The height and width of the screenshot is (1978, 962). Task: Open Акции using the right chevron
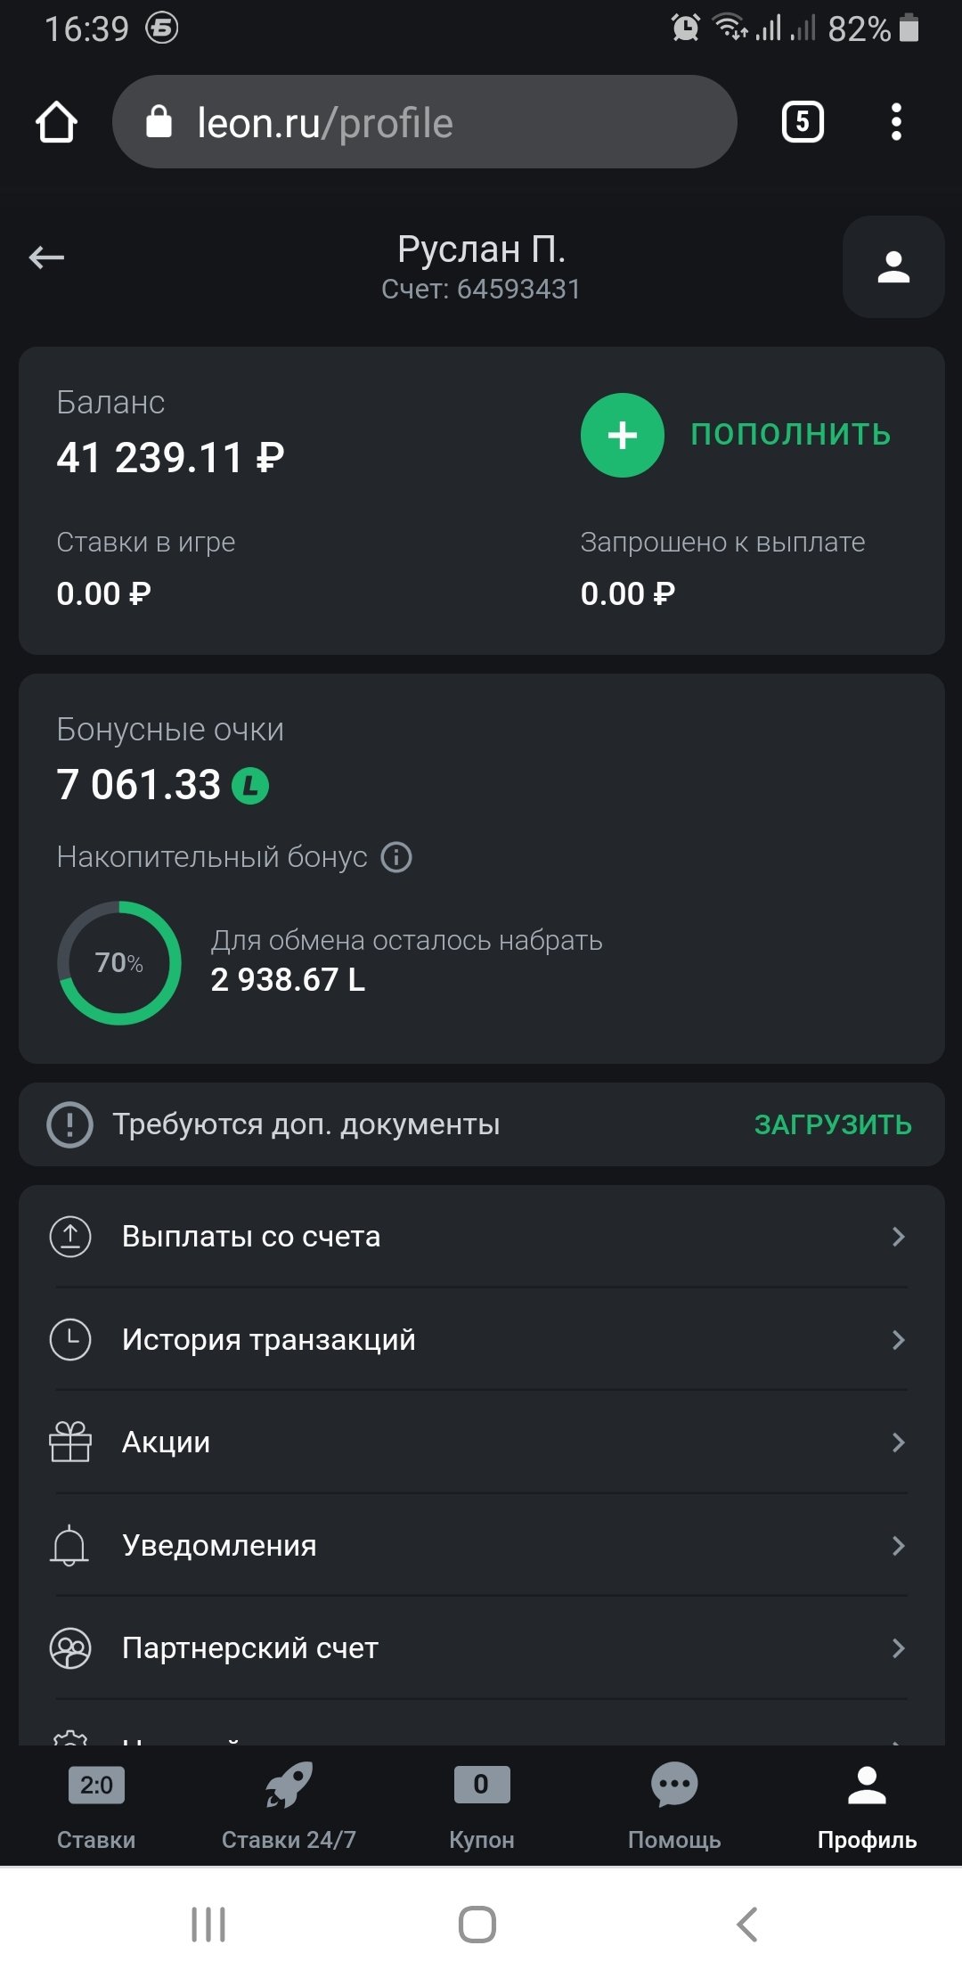898,1443
